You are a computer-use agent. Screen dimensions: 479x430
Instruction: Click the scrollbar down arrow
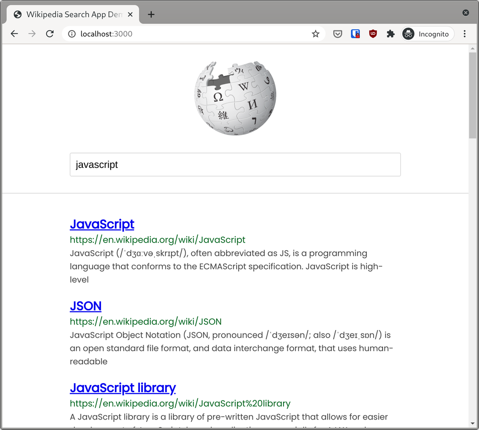[x=473, y=424]
